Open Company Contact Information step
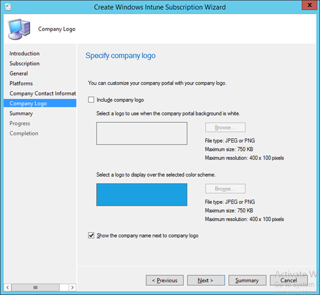 click(x=43, y=93)
